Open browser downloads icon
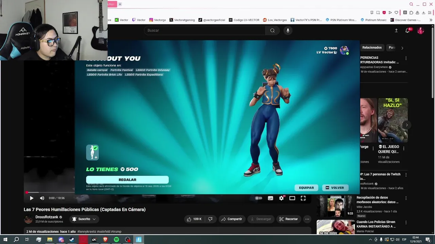This screenshot has width=435, height=244. click(x=423, y=13)
